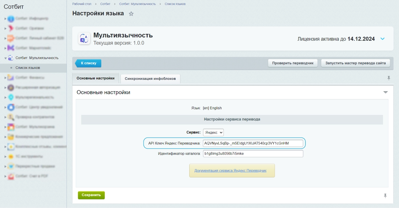This screenshot has width=399, height=208.
Task: Expand the license info chevron
Action: (382, 39)
